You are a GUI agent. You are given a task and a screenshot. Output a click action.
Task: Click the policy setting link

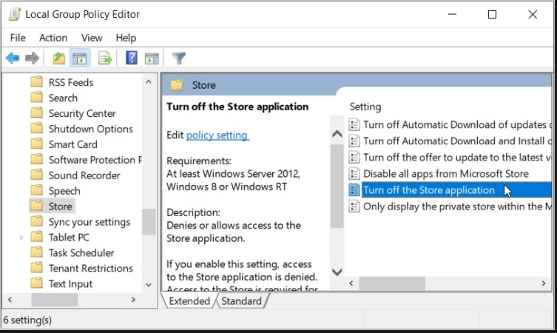point(217,135)
